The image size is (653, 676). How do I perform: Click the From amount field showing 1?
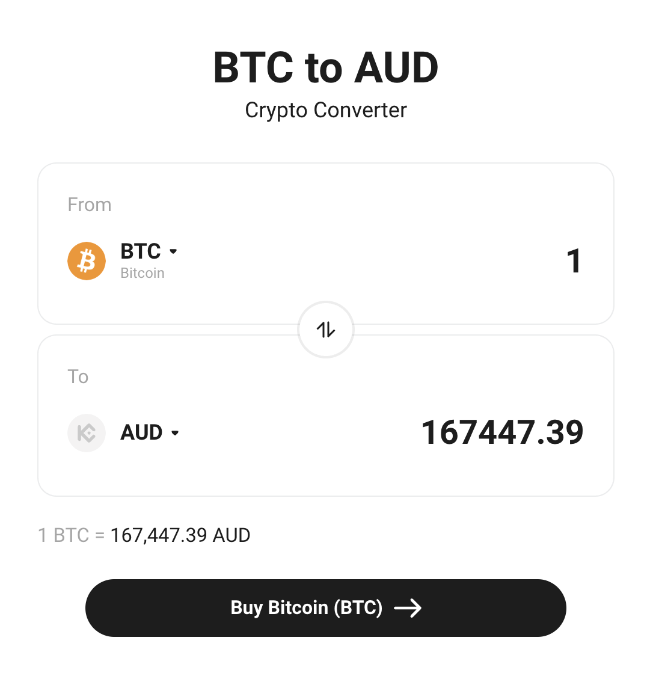click(x=574, y=261)
